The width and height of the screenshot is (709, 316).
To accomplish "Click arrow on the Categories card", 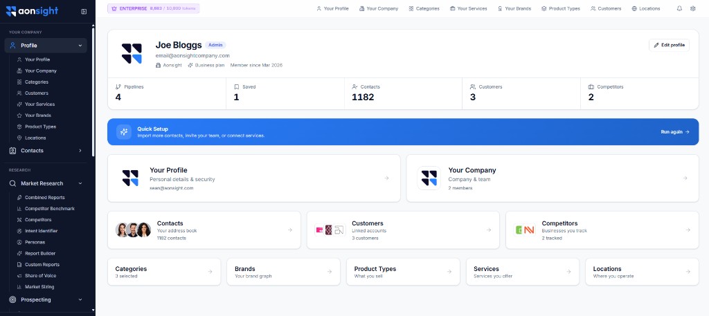I will pos(210,272).
